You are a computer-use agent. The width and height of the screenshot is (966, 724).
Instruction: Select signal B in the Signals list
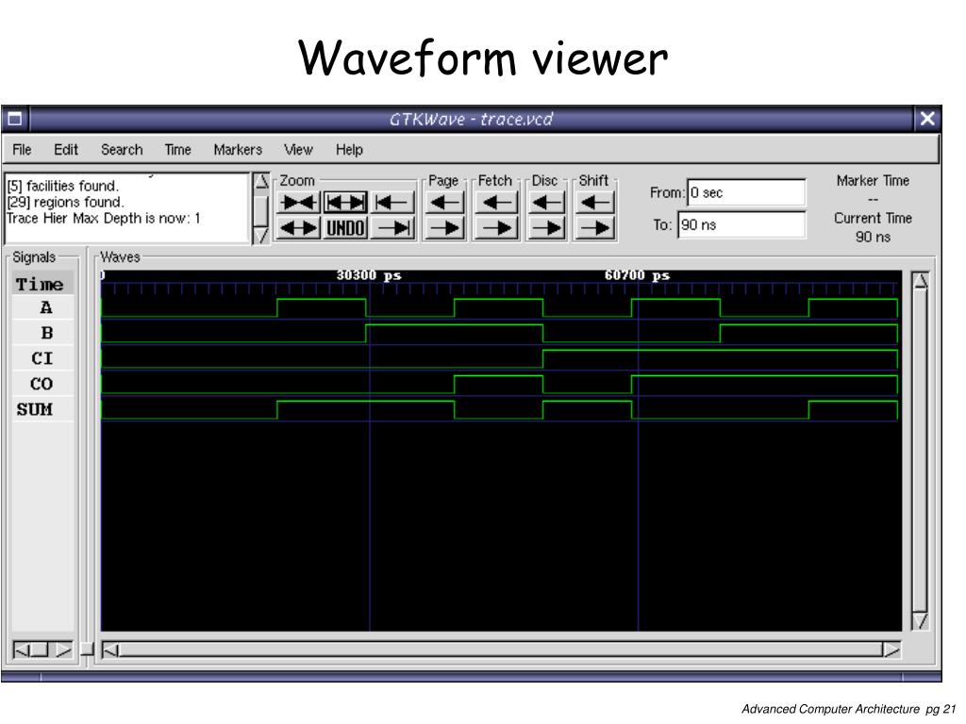tap(42, 333)
